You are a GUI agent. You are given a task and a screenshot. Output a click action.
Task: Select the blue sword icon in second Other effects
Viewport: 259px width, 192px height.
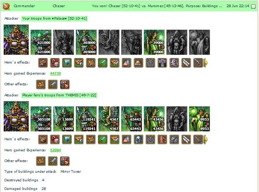(x=53, y=161)
